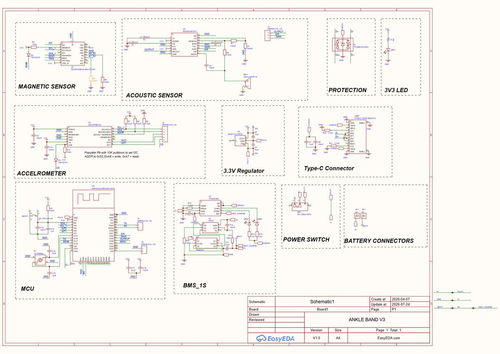Click the 3V3 LED block title
500x354 pixels.
coord(395,90)
